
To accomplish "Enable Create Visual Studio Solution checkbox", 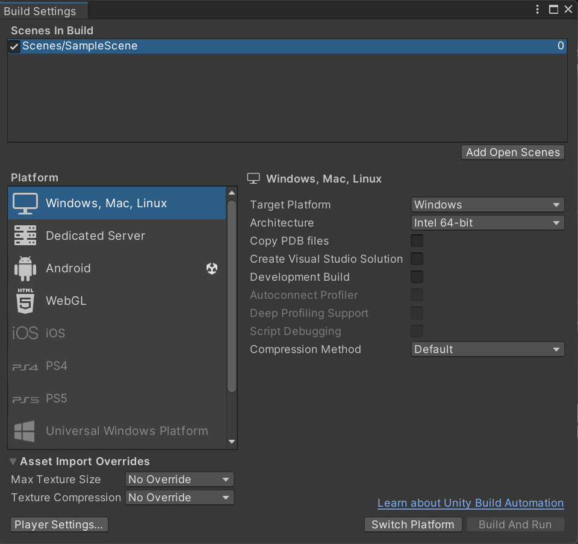I will coord(417,259).
